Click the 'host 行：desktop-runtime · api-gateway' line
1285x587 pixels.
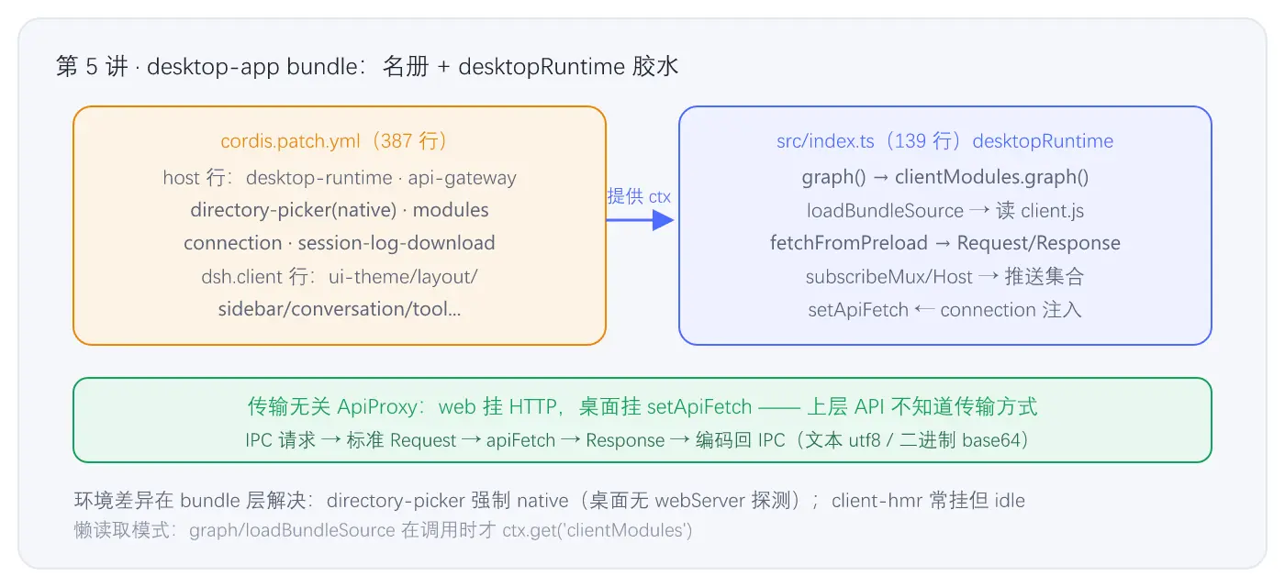pyautogui.click(x=339, y=177)
